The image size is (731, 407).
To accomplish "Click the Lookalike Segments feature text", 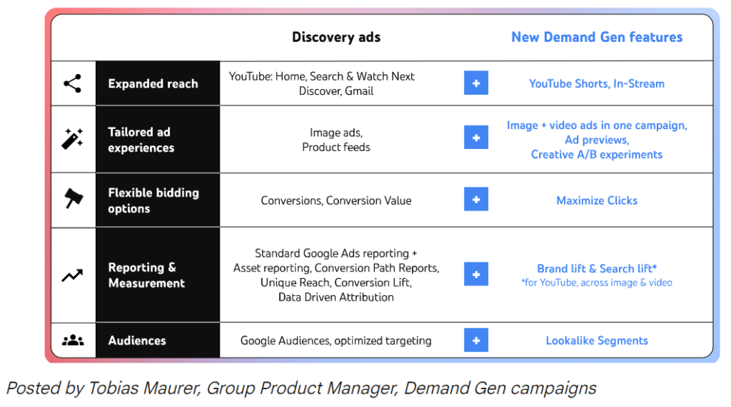I will 597,341.
